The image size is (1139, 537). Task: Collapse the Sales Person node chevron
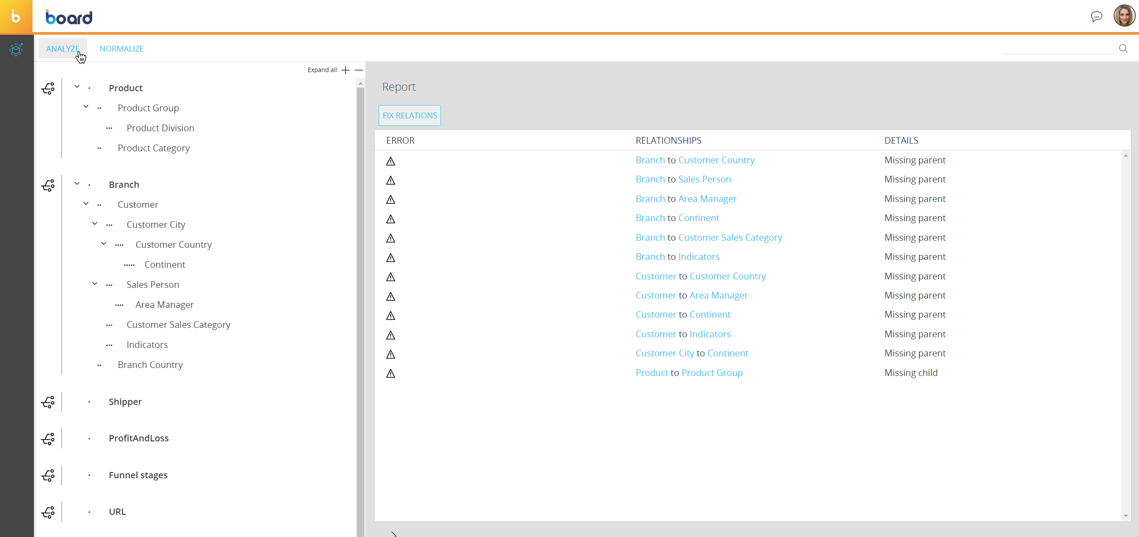(x=95, y=283)
